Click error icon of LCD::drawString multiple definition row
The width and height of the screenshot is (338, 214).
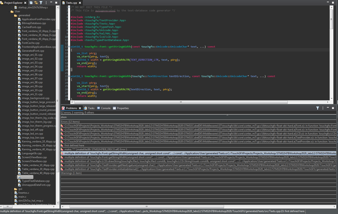tap(62, 161)
